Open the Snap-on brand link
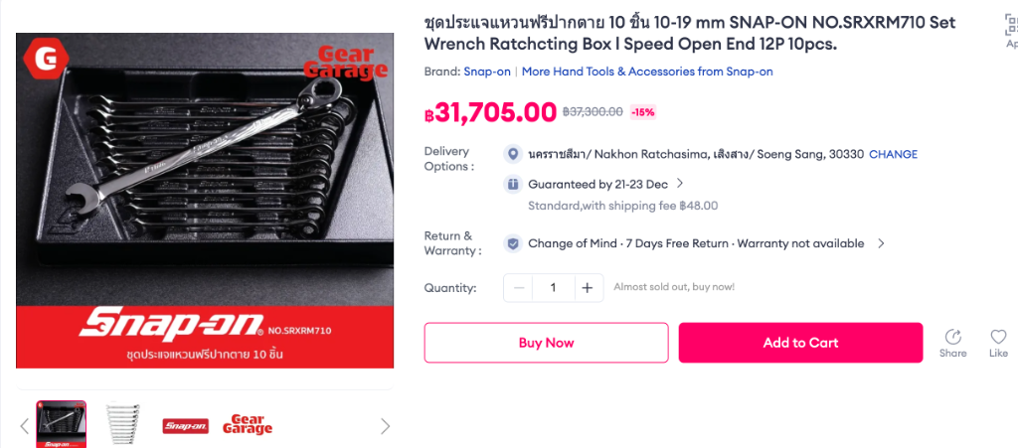 [x=487, y=72]
